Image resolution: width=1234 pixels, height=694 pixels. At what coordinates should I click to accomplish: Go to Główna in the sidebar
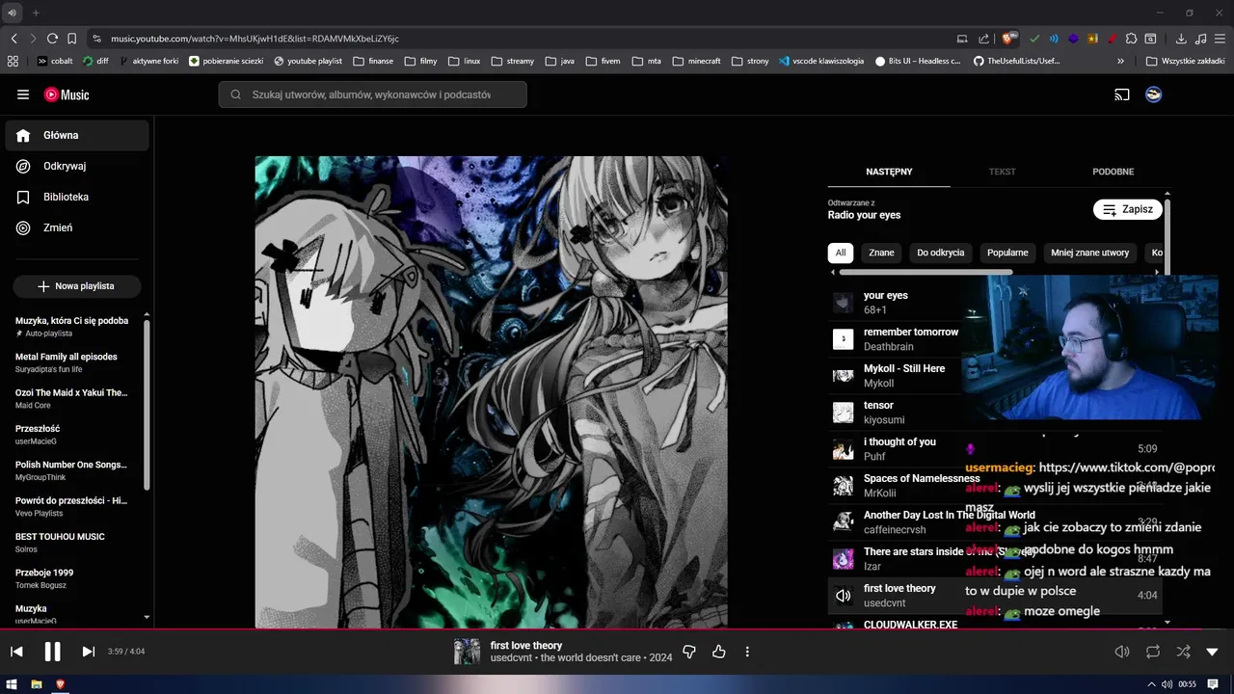pos(77,135)
